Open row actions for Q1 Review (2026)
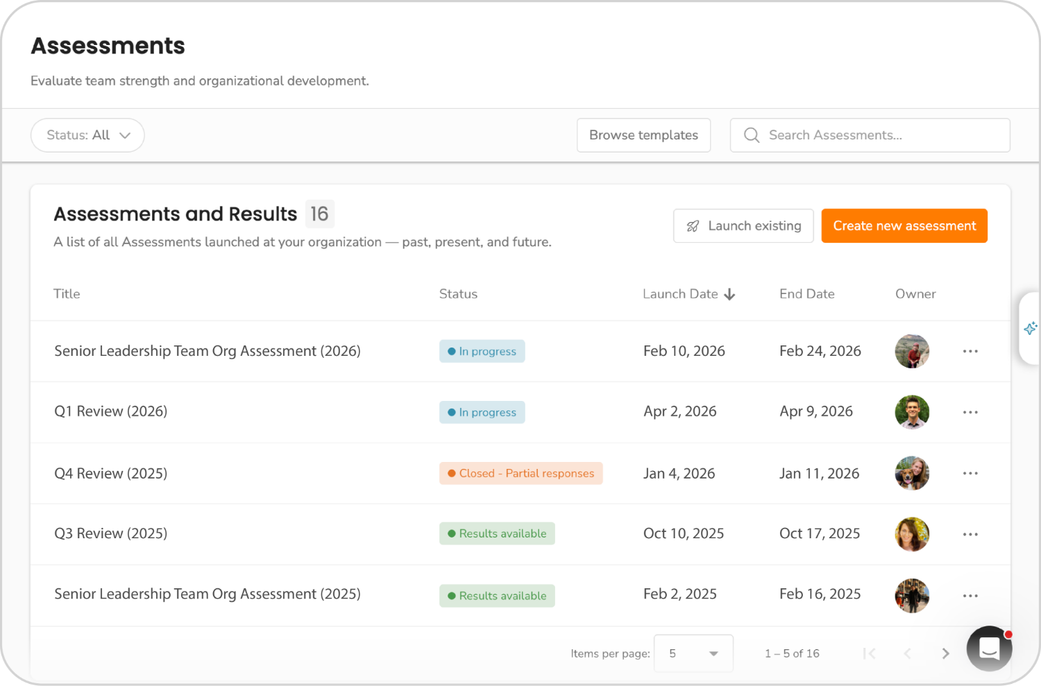Viewport: 1041px width, 686px height. (970, 412)
